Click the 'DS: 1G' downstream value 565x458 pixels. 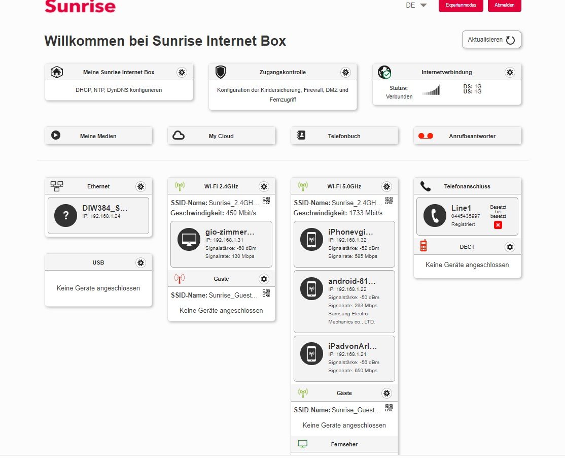point(472,86)
